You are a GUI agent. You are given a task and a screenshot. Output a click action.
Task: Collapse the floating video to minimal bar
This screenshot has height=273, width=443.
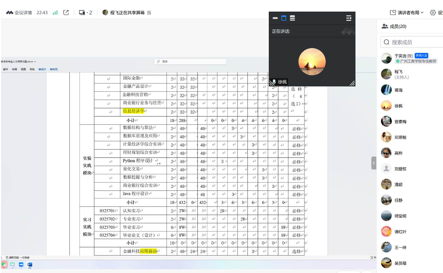click(275, 18)
